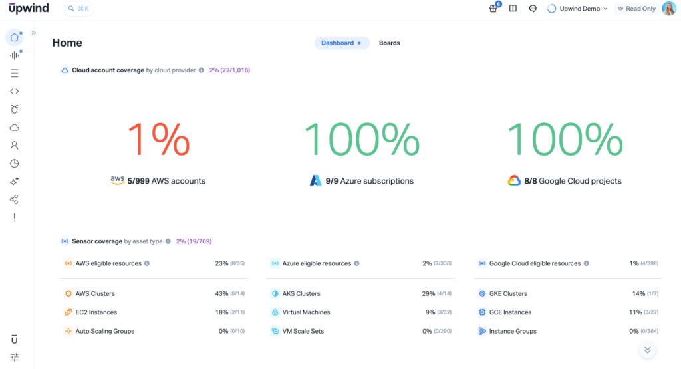The height and width of the screenshot is (369, 681).
Task: Click the ⌘K search field
Action: click(x=79, y=9)
